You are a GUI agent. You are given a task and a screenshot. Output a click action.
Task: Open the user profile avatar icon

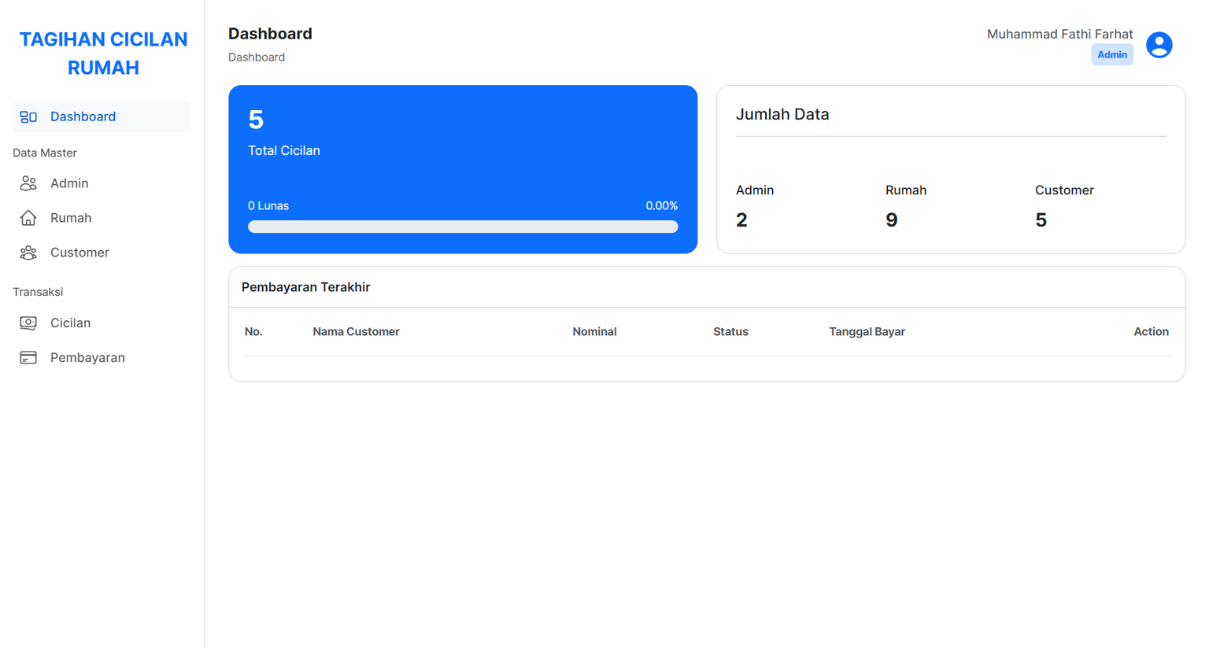click(x=1159, y=45)
